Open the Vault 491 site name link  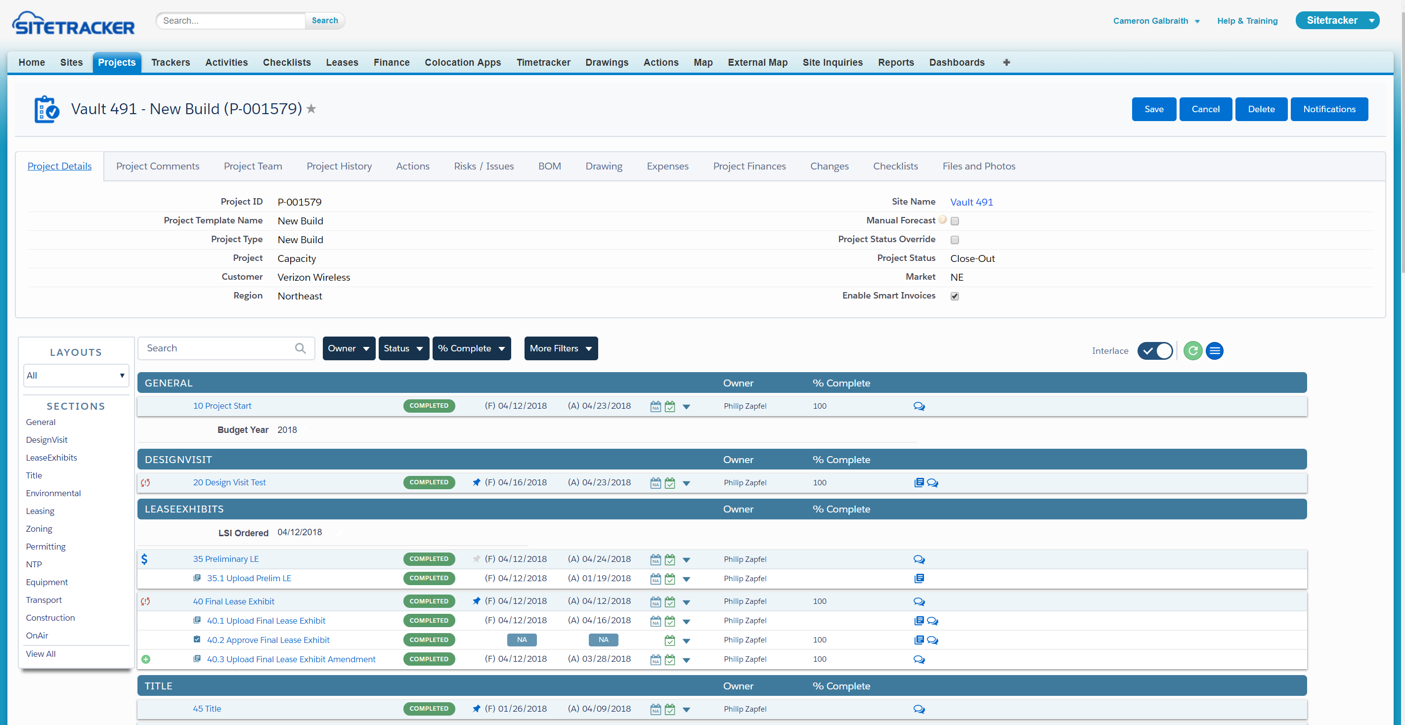coord(971,202)
